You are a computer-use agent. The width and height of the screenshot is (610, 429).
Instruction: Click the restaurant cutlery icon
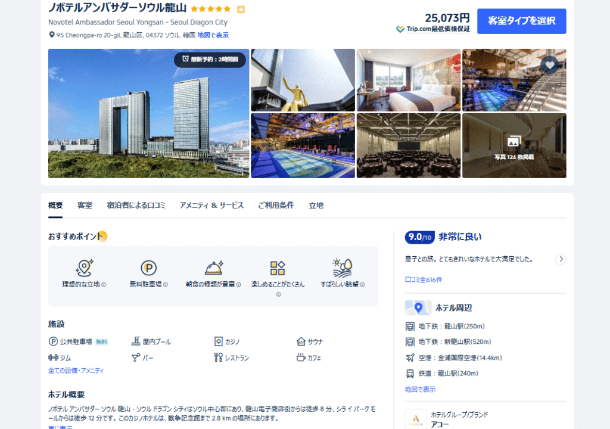click(218, 357)
